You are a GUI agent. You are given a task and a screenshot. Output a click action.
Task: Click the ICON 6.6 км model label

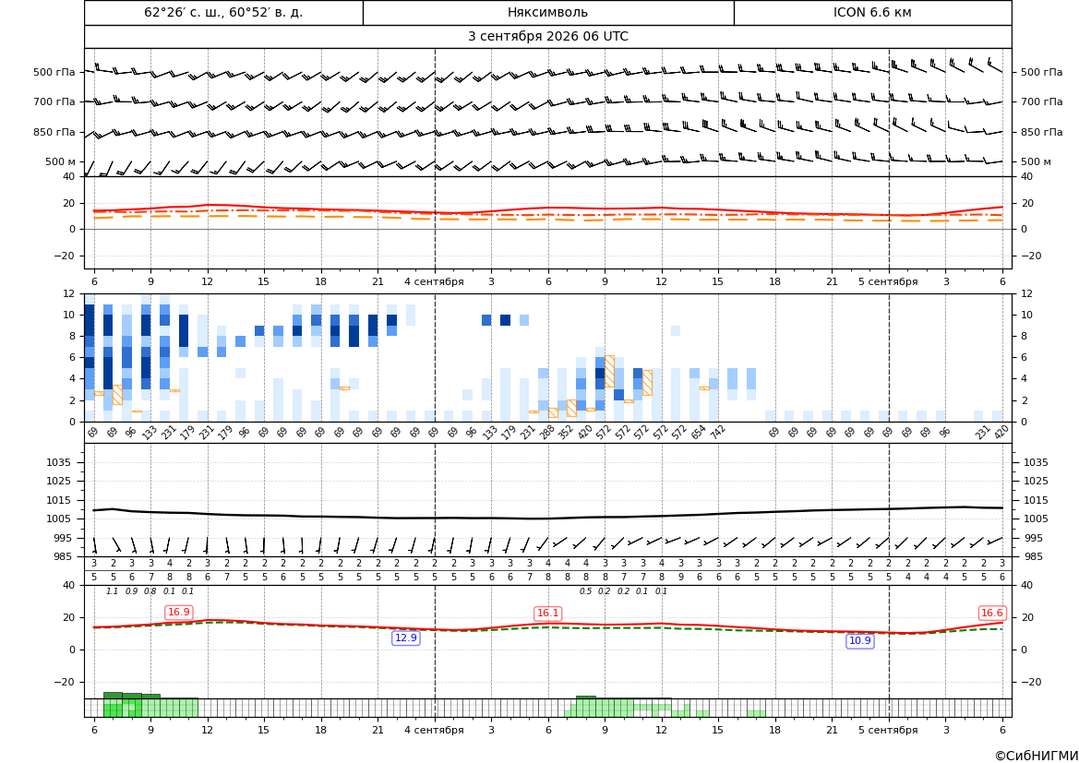[872, 12]
